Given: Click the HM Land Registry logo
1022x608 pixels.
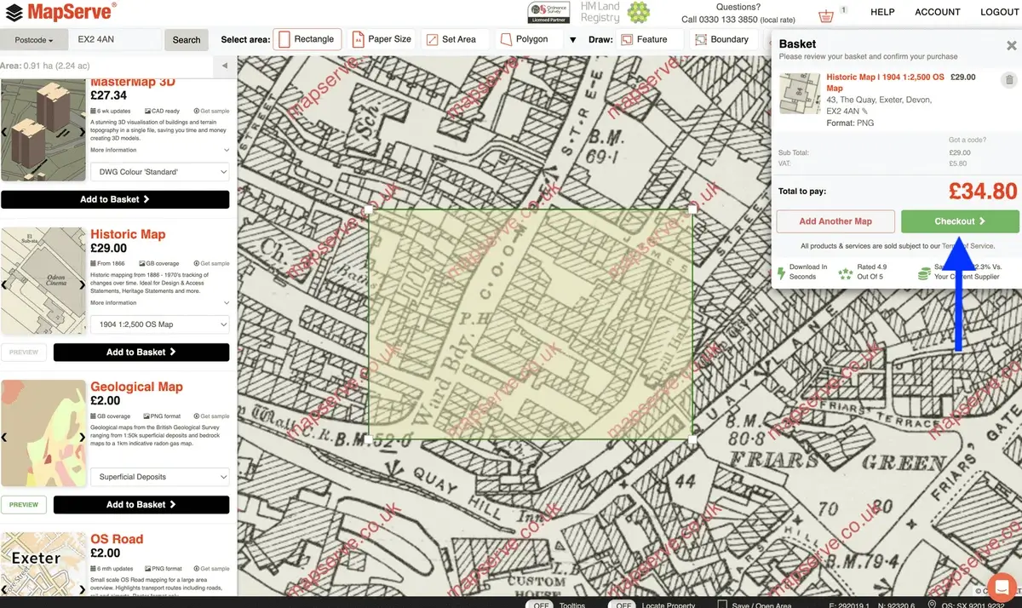Looking at the screenshot, I should click(615, 12).
